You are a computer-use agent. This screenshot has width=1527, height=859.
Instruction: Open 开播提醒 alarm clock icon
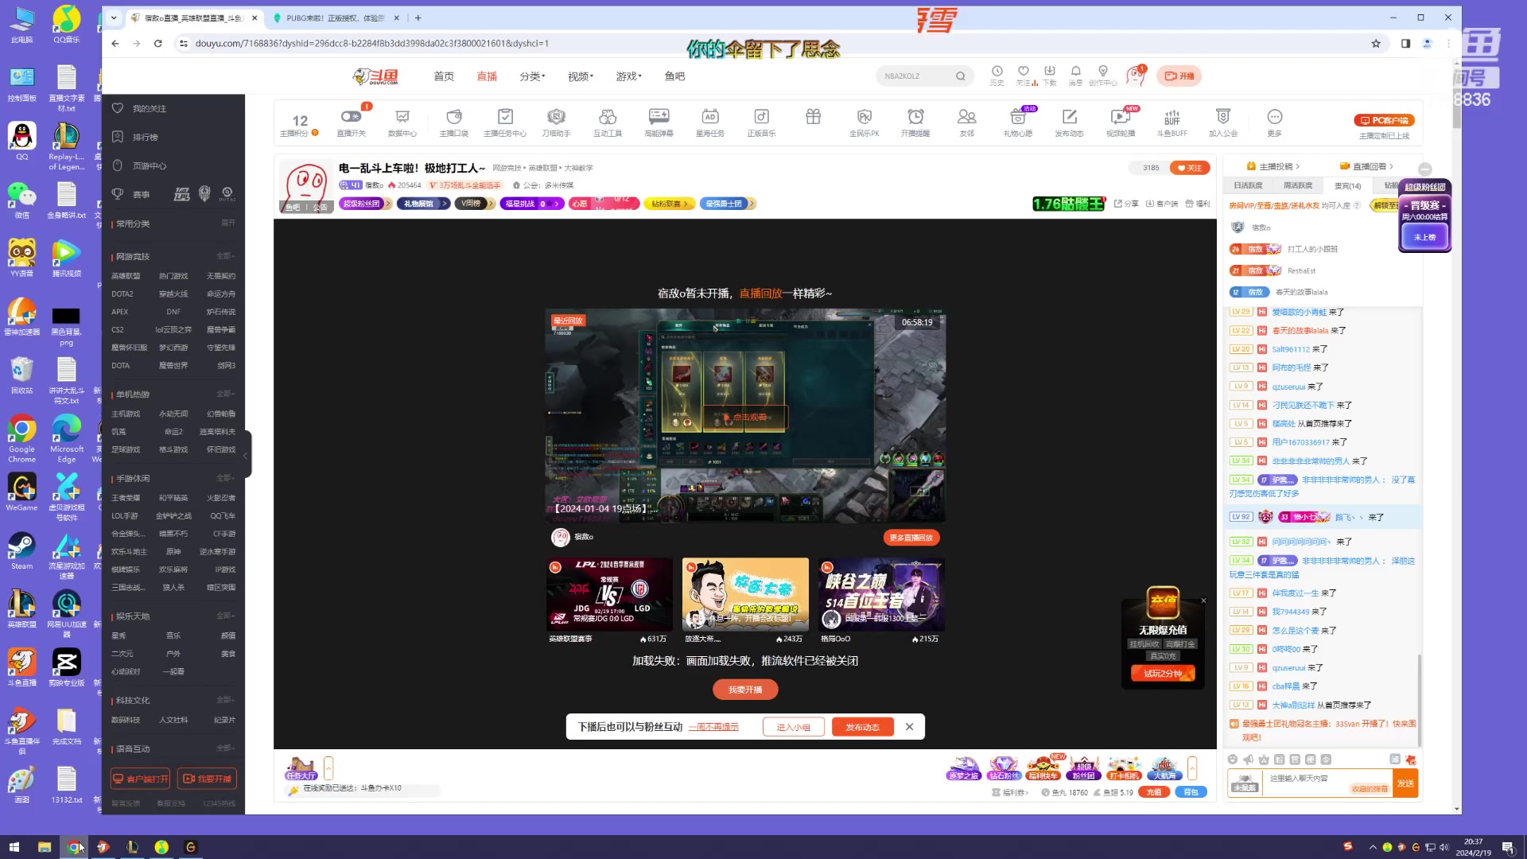915,117
